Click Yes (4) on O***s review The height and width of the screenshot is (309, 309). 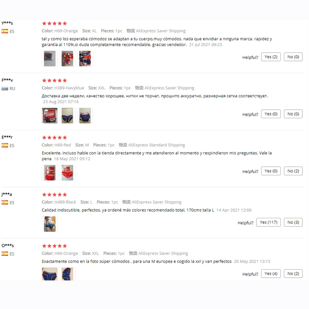pyautogui.click(x=271, y=273)
